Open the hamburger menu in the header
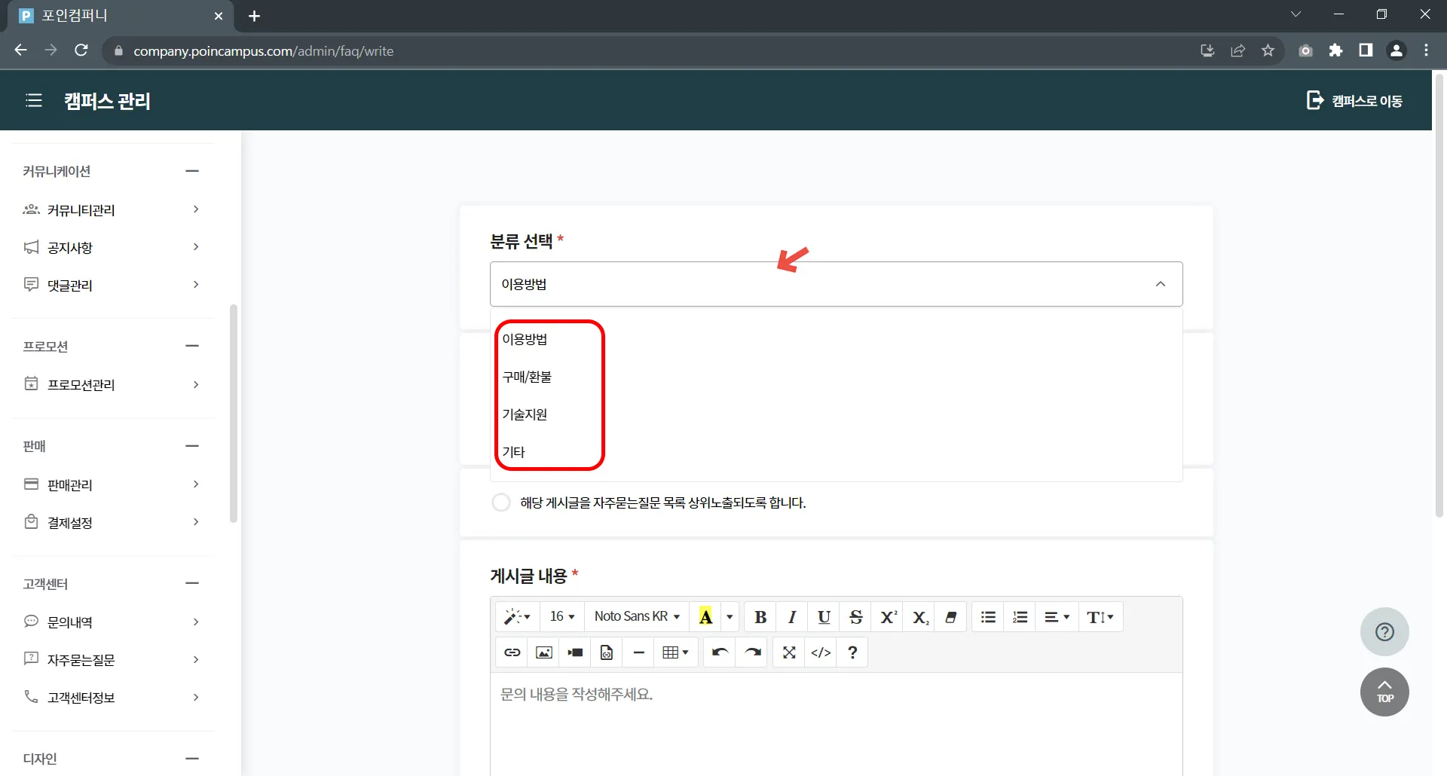 34,100
